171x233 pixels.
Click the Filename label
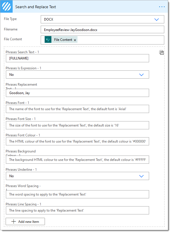click(11, 29)
